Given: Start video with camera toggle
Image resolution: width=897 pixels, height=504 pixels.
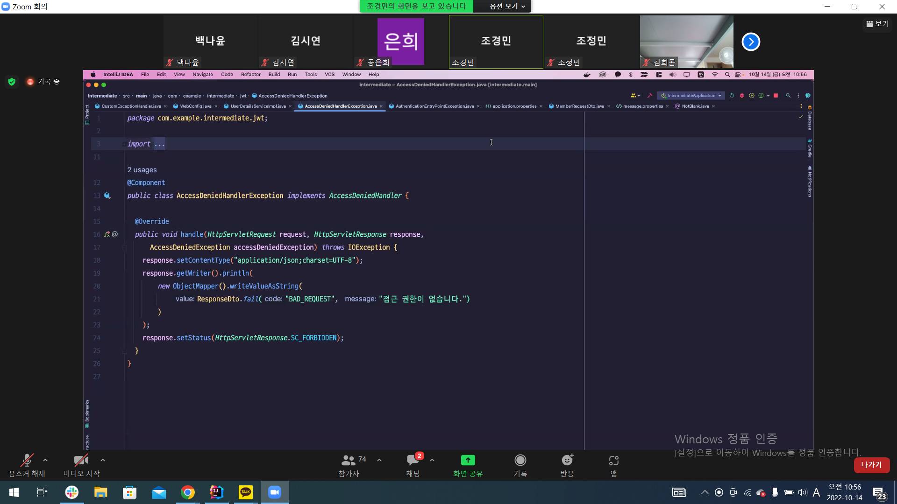Looking at the screenshot, I should pyautogui.click(x=81, y=461).
